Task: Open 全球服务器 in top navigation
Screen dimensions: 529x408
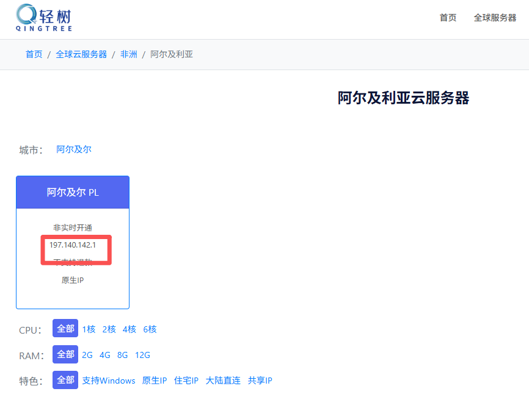Action: click(x=495, y=18)
